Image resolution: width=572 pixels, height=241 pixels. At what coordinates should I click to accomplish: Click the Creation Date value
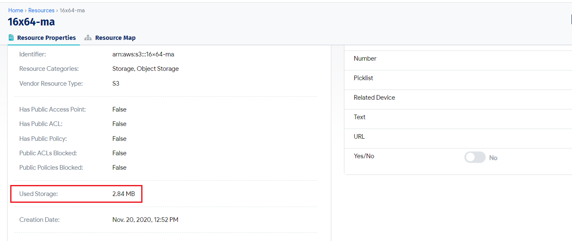click(145, 220)
